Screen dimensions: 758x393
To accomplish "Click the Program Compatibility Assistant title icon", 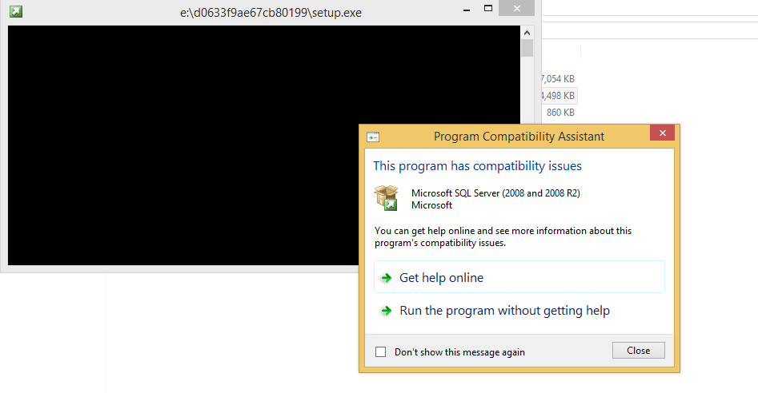I will click(x=373, y=137).
